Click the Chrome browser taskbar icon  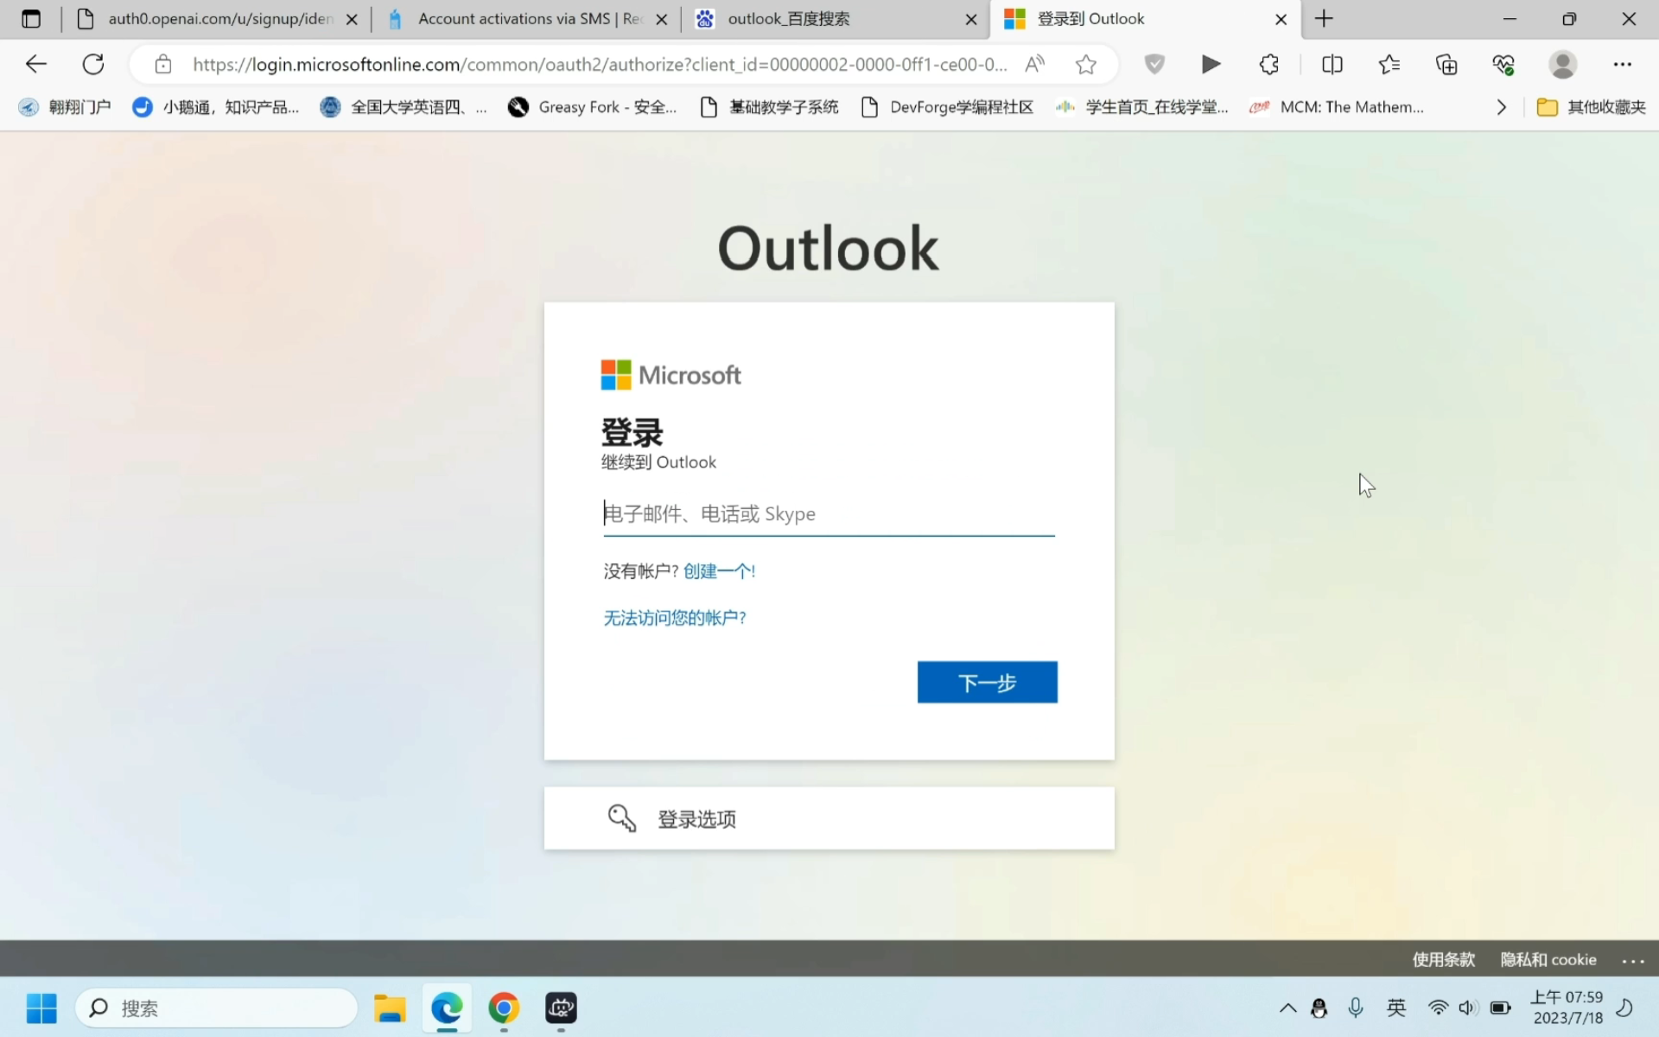tap(503, 1007)
